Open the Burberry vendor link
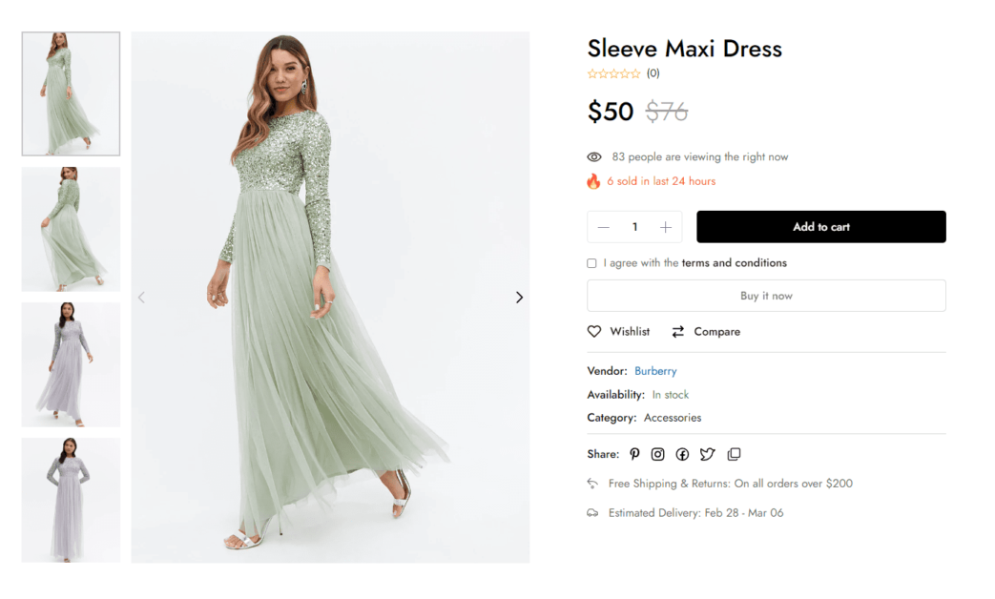Image resolution: width=995 pixels, height=599 pixels. (x=655, y=371)
